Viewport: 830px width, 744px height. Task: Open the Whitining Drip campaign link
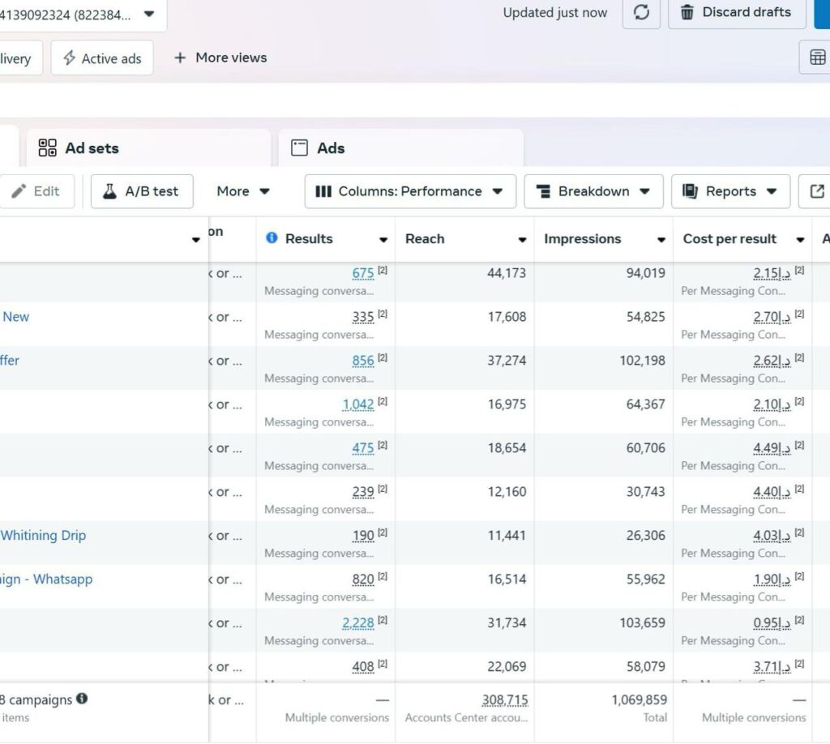[43, 536]
